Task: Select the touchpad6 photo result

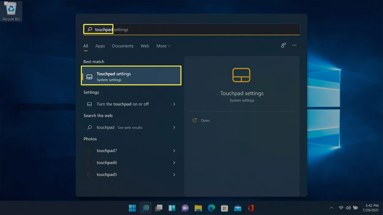Action: [107, 163]
